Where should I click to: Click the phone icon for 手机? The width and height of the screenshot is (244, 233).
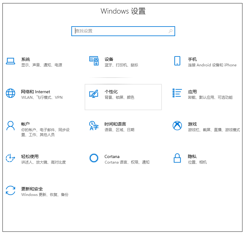click(177, 61)
